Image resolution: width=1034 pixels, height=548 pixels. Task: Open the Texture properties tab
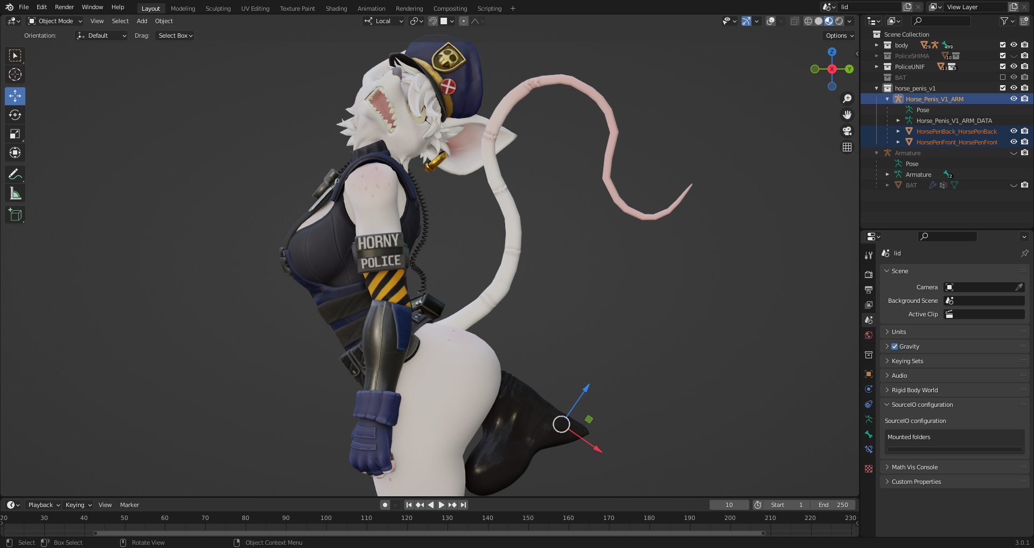(x=868, y=468)
